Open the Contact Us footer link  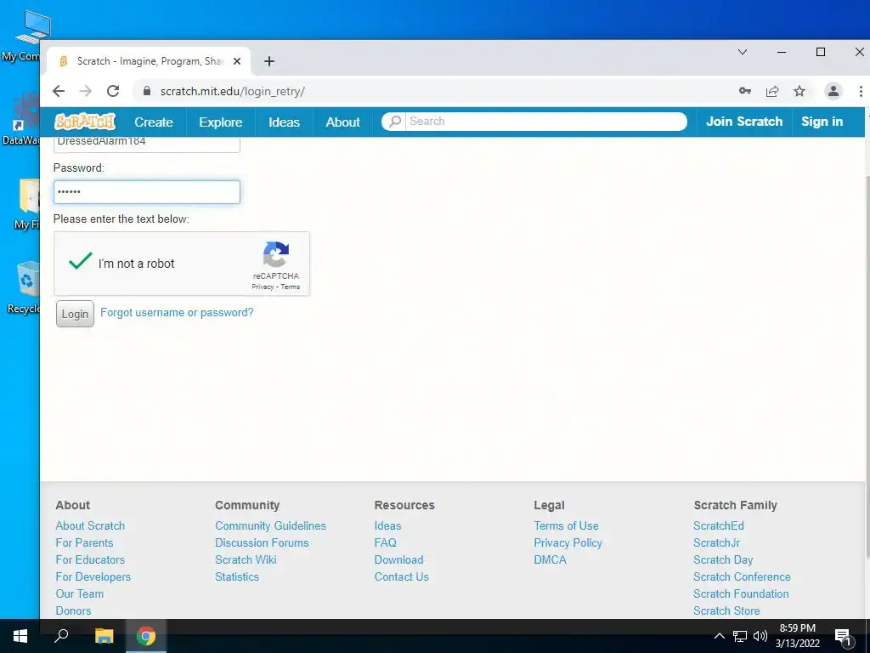pyautogui.click(x=402, y=577)
